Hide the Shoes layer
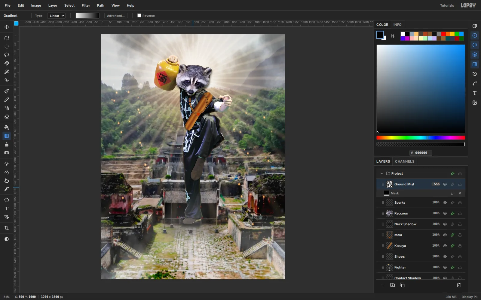The height and width of the screenshot is (300, 481). click(445, 256)
